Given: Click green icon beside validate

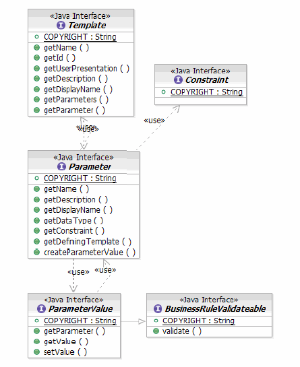Looking at the screenshot, I should point(156,331).
